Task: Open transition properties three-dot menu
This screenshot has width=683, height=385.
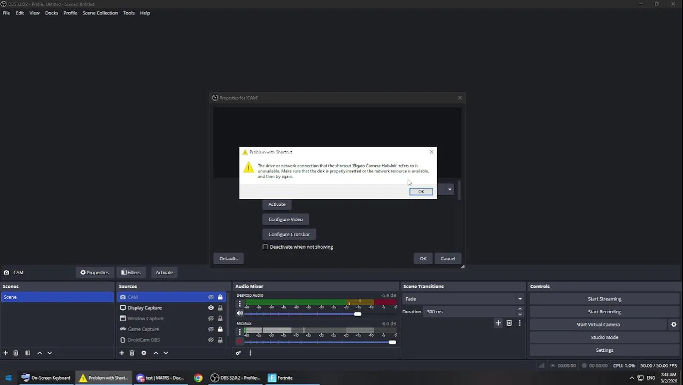Action: pyautogui.click(x=519, y=323)
